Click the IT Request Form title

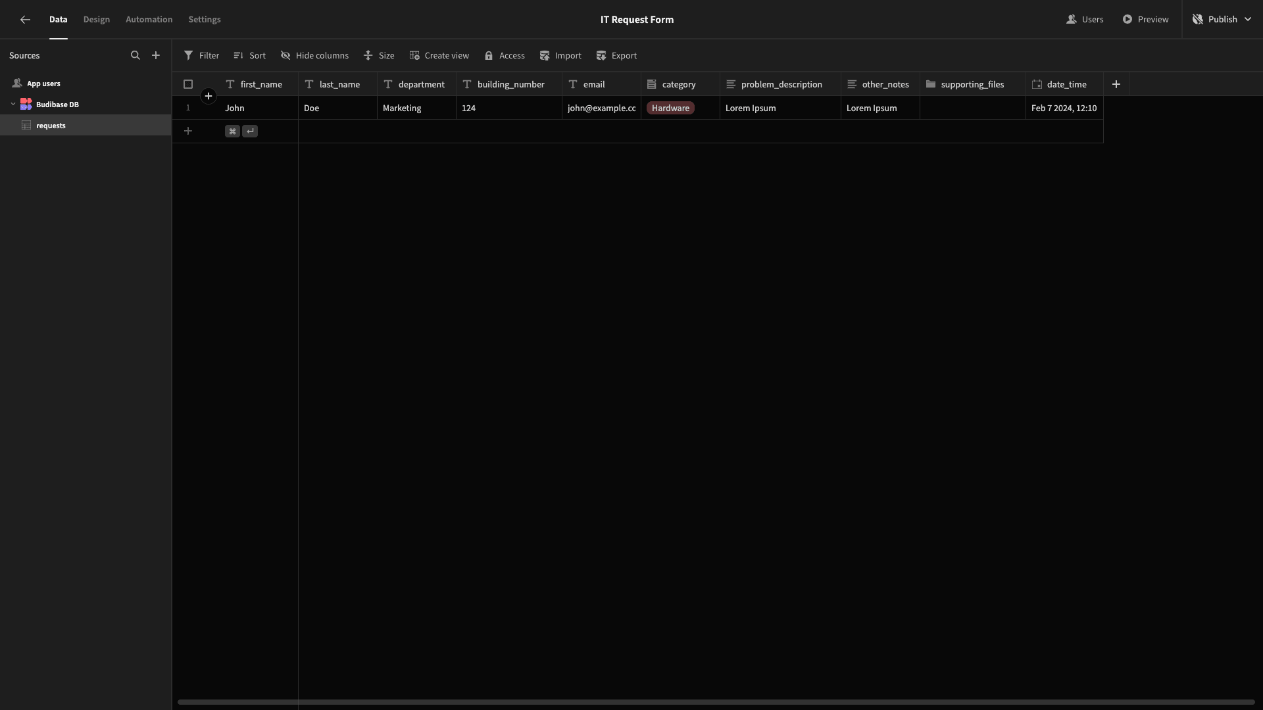(637, 20)
